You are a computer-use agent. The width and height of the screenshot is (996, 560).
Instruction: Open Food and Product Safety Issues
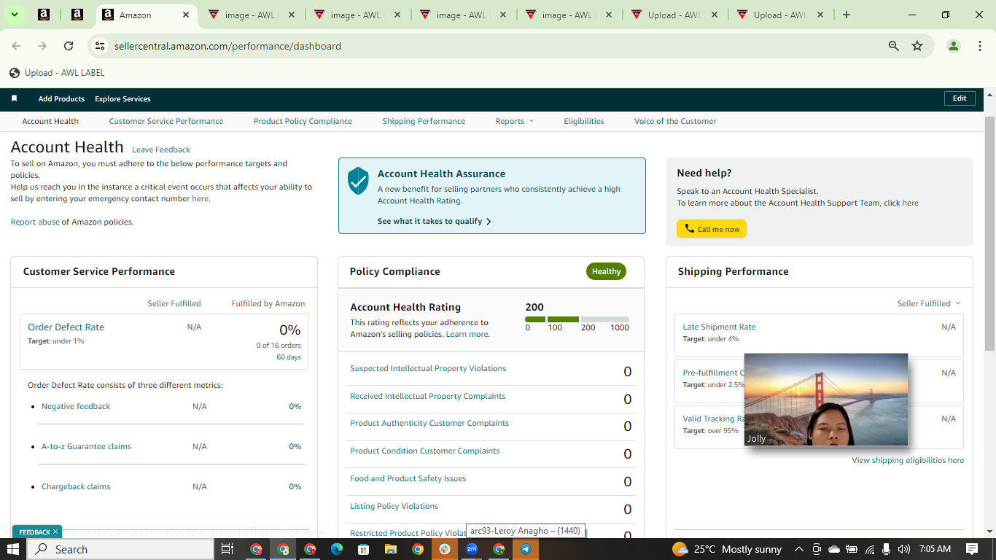tap(408, 478)
